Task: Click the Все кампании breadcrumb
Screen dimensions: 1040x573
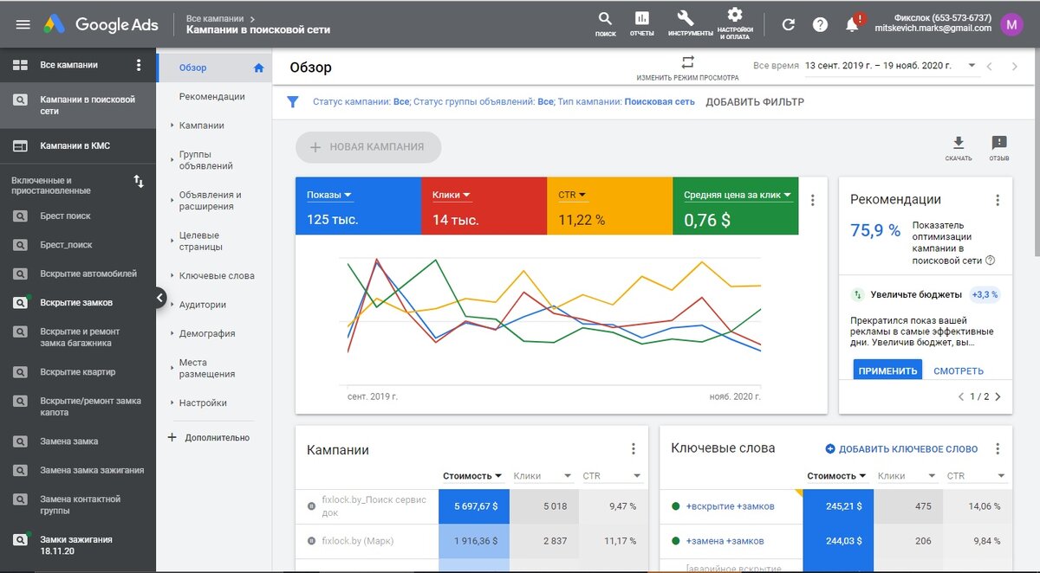Action: point(217,17)
